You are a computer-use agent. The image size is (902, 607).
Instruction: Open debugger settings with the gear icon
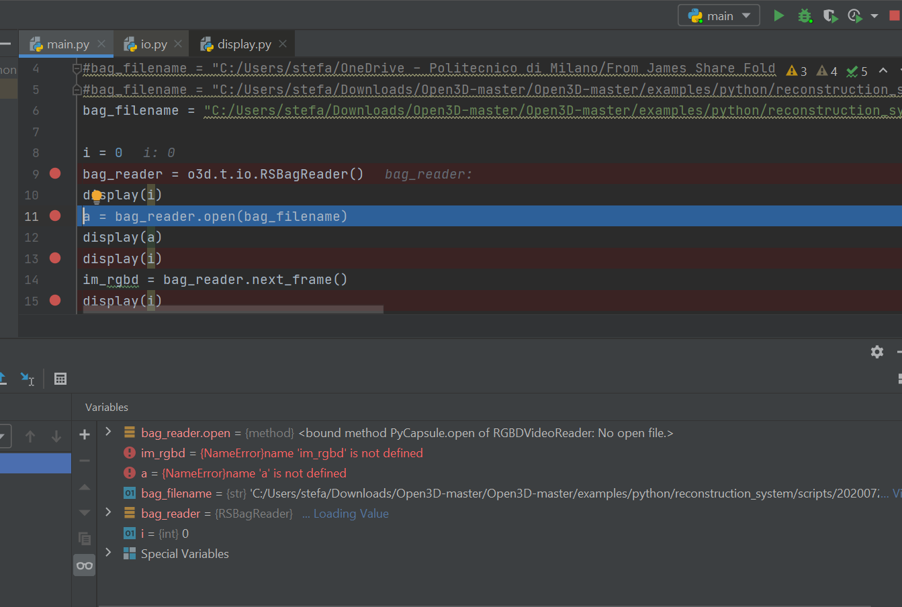876,351
